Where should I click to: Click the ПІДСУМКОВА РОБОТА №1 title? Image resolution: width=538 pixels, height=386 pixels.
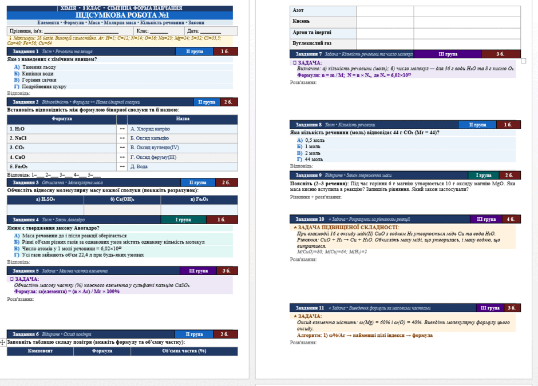(122, 15)
